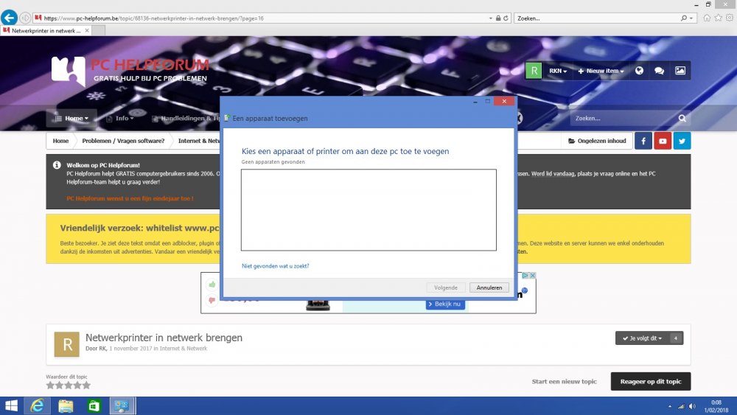Open the RK author profile link
The image size is (737, 415).
[102, 349]
